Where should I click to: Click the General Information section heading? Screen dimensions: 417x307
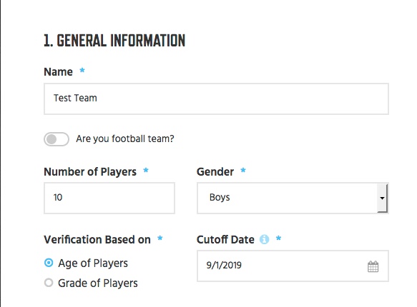click(x=114, y=41)
